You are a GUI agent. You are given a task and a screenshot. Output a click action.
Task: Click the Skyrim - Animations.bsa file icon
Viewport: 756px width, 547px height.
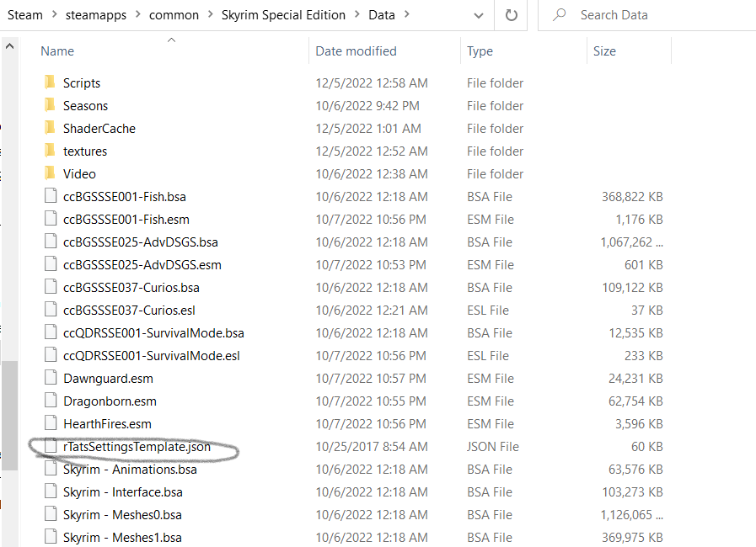(x=51, y=469)
